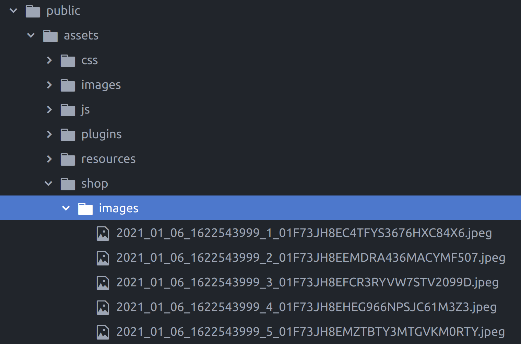Screen dimensions: 521x344
Task: Open the file ending in 01F73JH8EC4TFYS3676HXC84X6.jpeg
Action: coord(304,233)
